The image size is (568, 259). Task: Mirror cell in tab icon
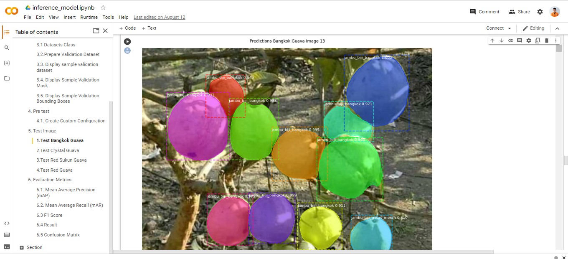[x=538, y=41]
